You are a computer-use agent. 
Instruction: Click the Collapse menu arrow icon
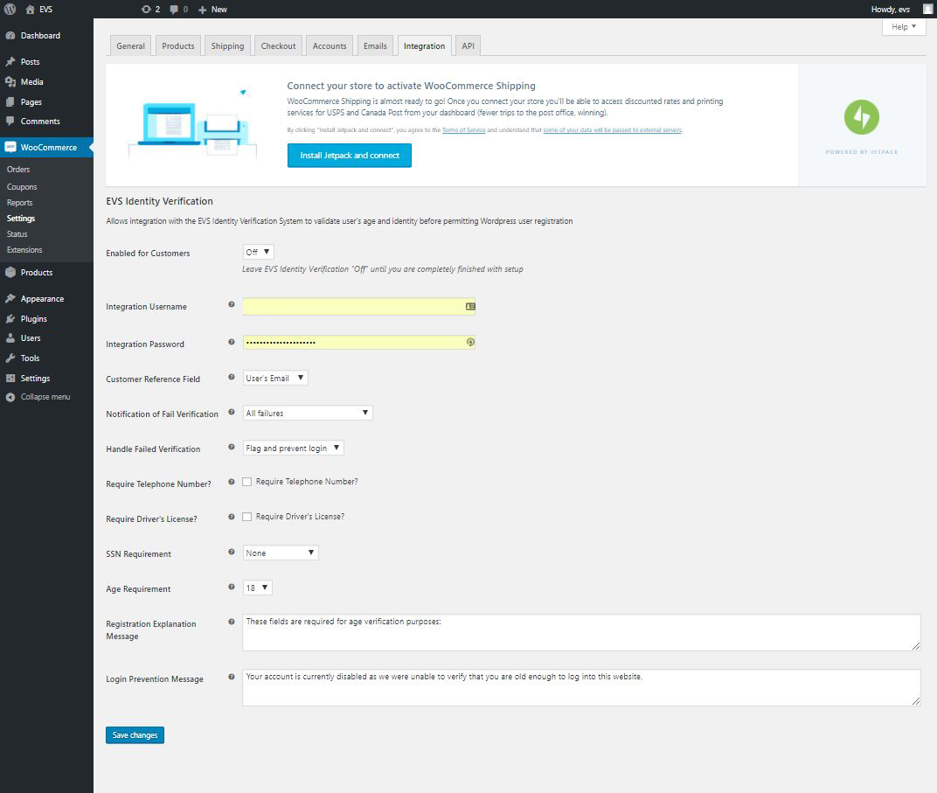10,398
